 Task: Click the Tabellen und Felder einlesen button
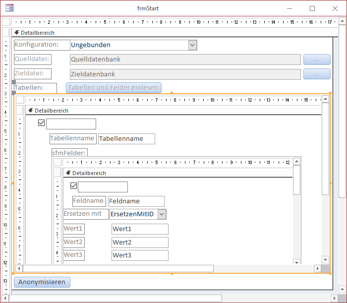pos(114,88)
